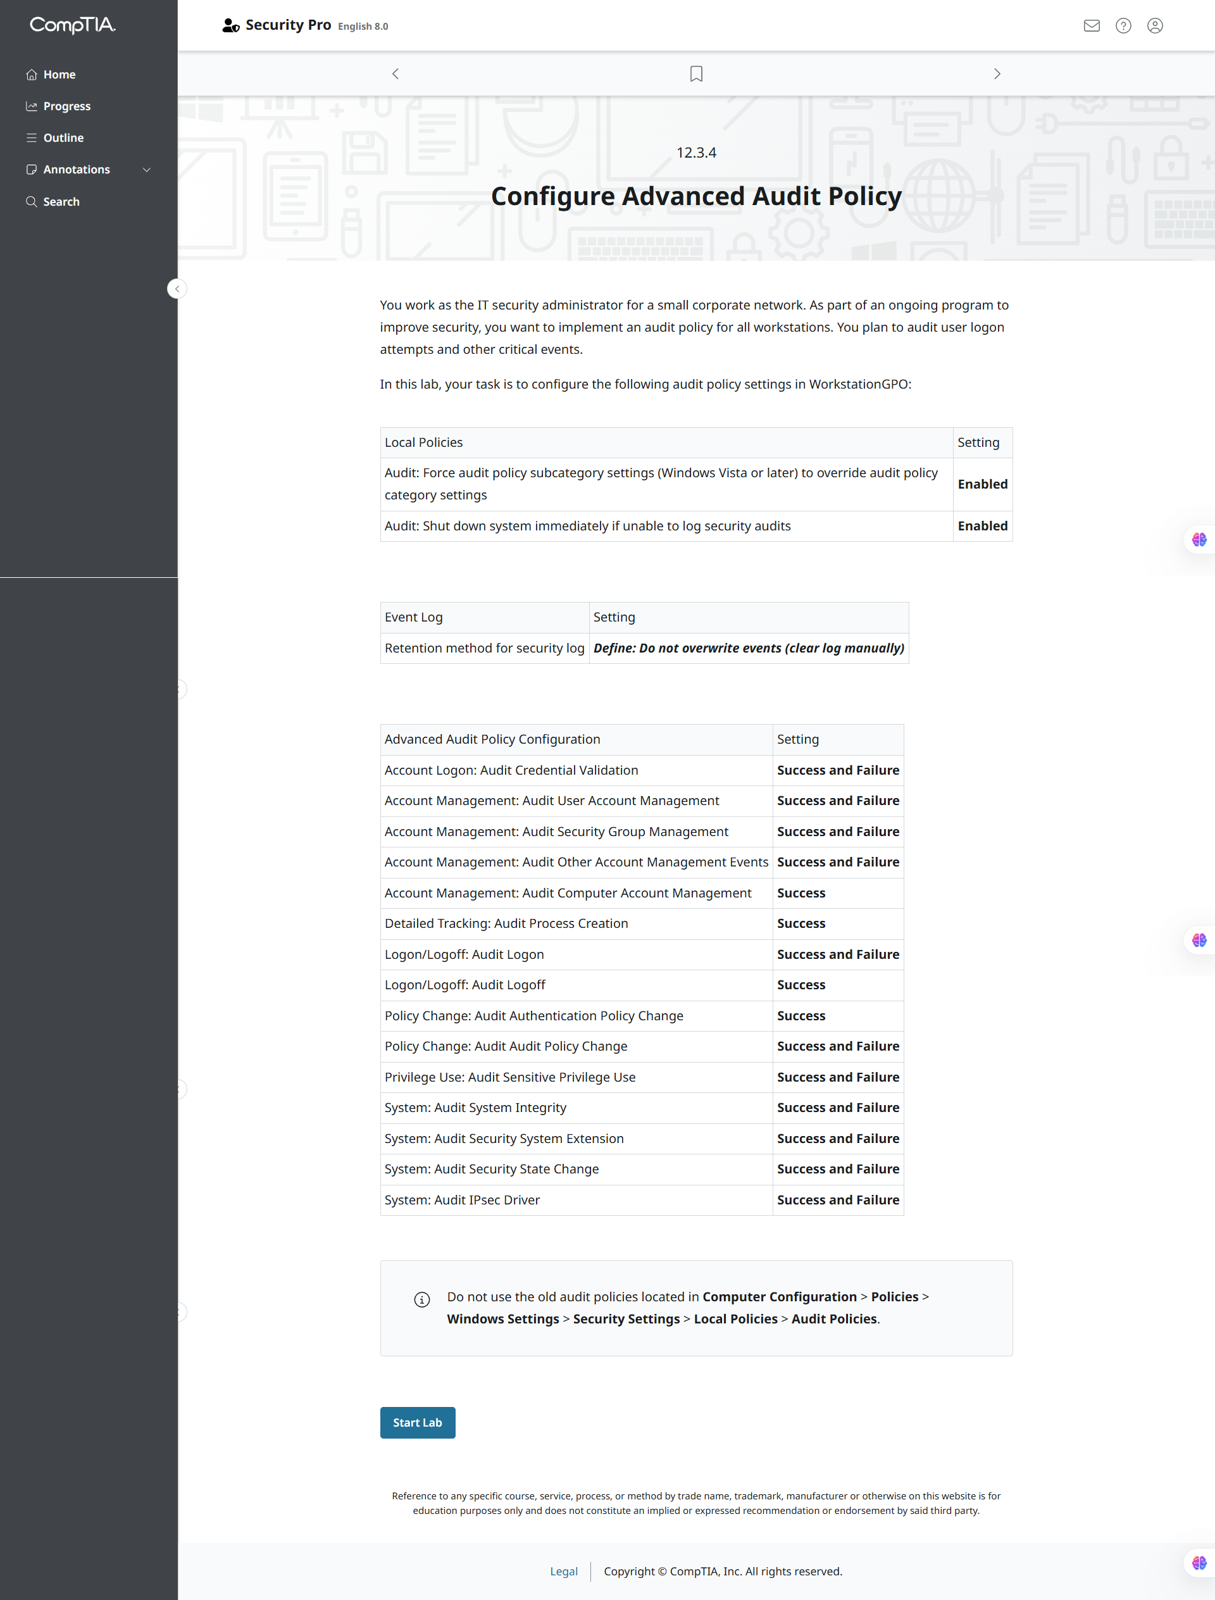The height and width of the screenshot is (1600, 1215).
Task: Click the middle brain assistant icon
Action: coord(1199,940)
